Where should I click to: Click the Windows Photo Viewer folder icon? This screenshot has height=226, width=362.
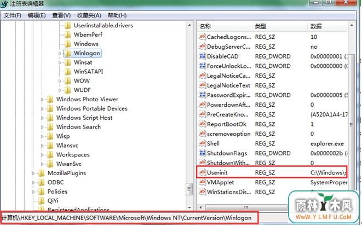[x=50, y=99]
